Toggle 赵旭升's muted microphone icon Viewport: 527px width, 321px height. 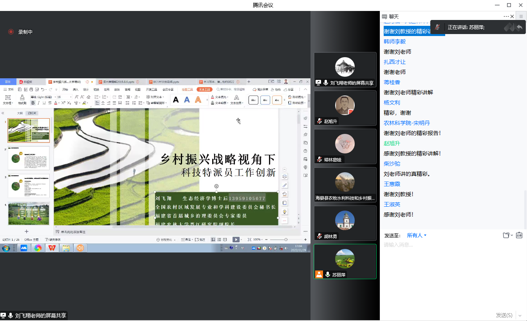click(320, 121)
